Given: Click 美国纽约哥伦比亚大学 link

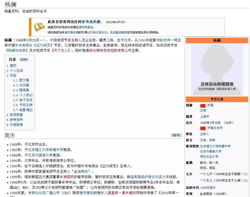Looking at the screenshot, I should click(151, 177).
